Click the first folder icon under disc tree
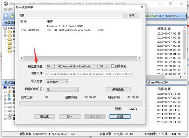Image resolution: width=189 pixels, height=138 pixels. click(9, 32)
